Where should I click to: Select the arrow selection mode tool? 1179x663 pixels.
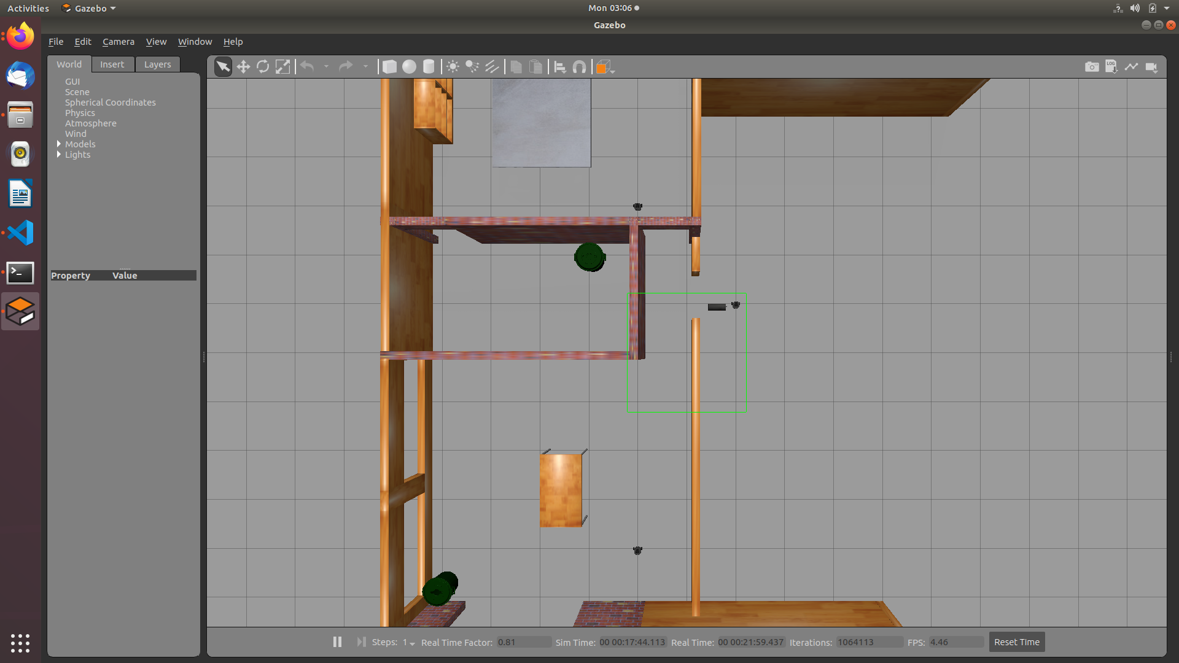point(223,66)
